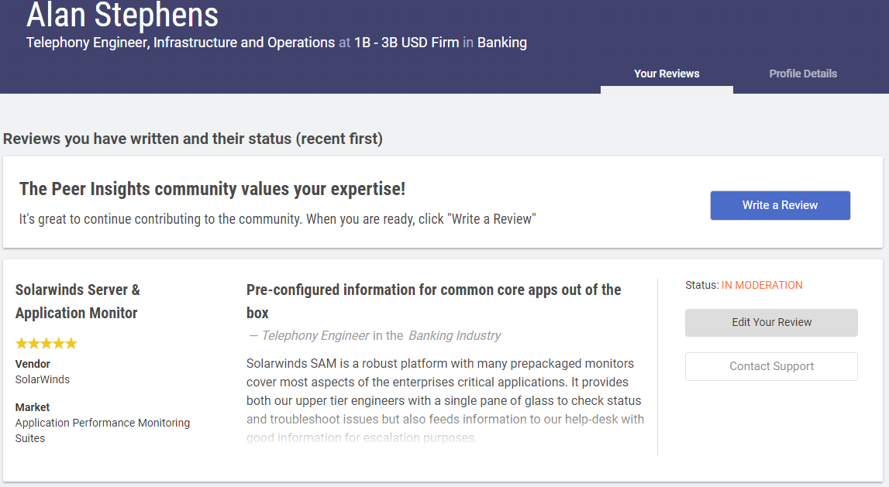Click the Alan Stephens profile name
The width and height of the screenshot is (889, 487).
point(122,15)
